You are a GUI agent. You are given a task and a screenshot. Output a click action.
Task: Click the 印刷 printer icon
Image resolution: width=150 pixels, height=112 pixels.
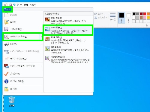(6, 44)
